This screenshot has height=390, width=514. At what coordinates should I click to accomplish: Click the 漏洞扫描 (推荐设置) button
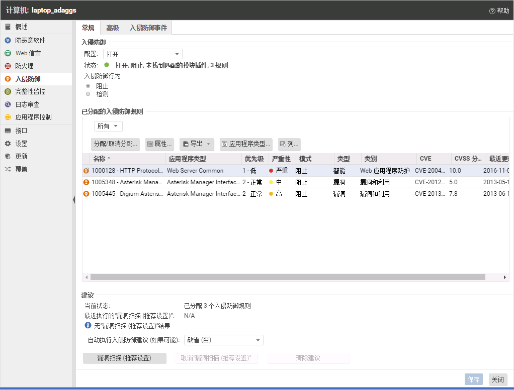124,358
